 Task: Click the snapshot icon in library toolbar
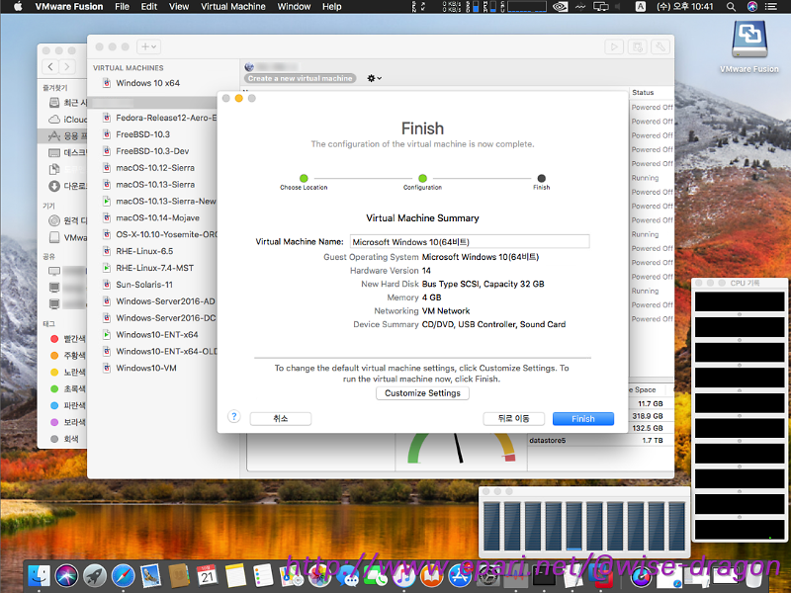pyautogui.click(x=638, y=46)
